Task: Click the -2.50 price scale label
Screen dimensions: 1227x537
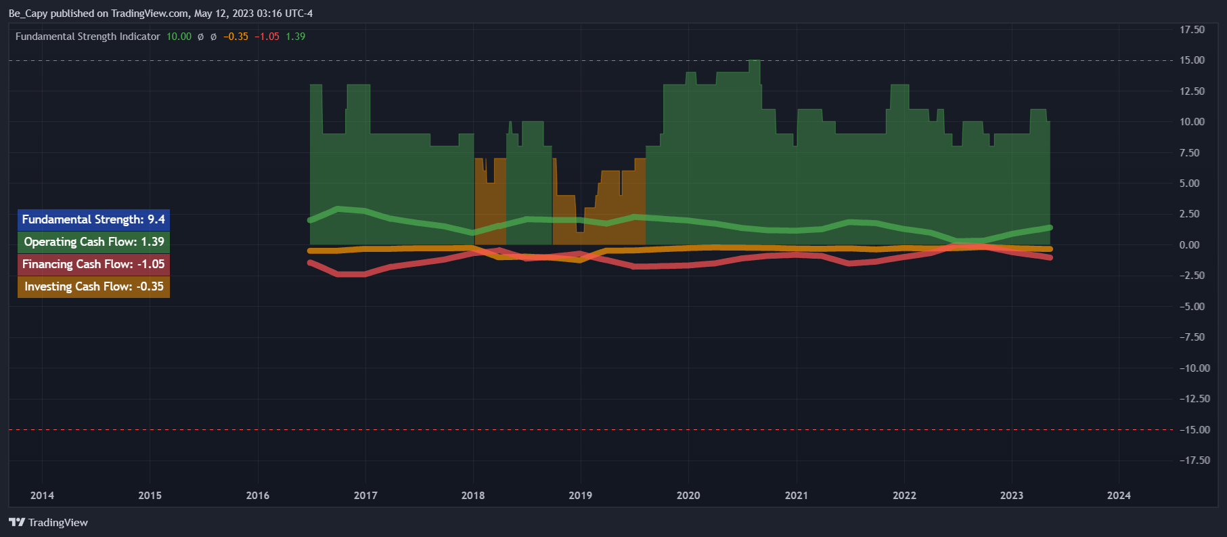Action: click(1192, 276)
